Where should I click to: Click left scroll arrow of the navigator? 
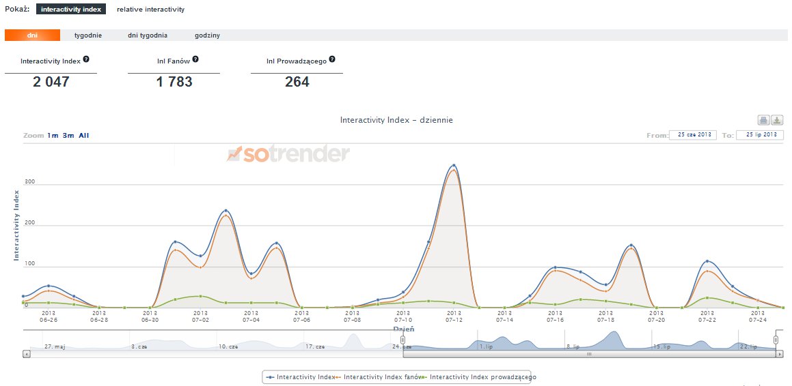click(x=26, y=354)
